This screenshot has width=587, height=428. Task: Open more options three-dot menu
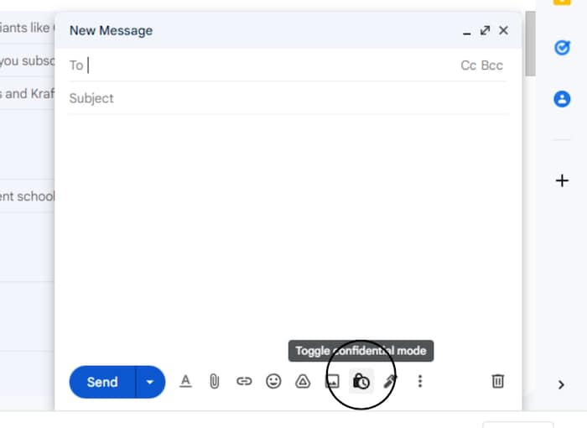tap(420, 381)
